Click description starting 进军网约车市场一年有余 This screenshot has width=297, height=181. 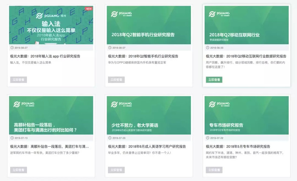(45, 153)
